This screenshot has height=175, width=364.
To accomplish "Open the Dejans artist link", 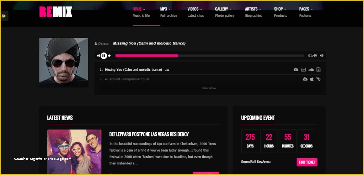I will pos(103,44).
